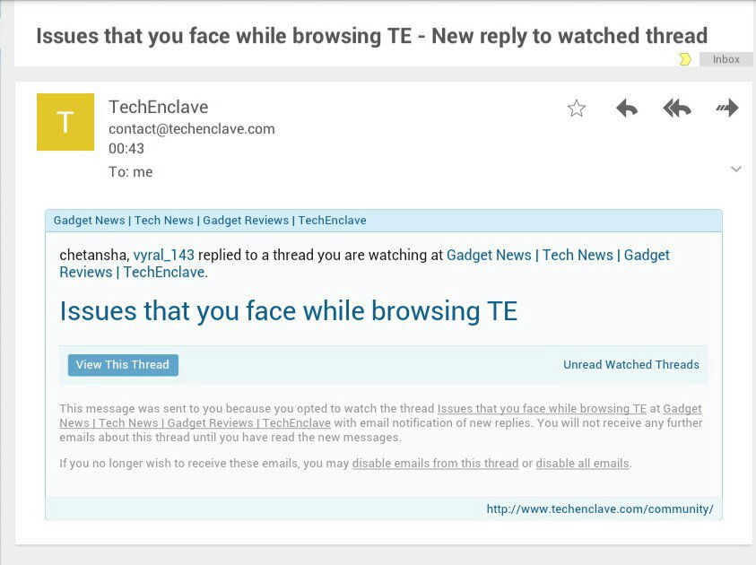756x565 pixels.
Task: Click the double-arrow Reply All icon
Action: pos(677,108)
